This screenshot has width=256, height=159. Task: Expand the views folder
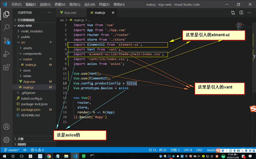(x=34, y=76)
